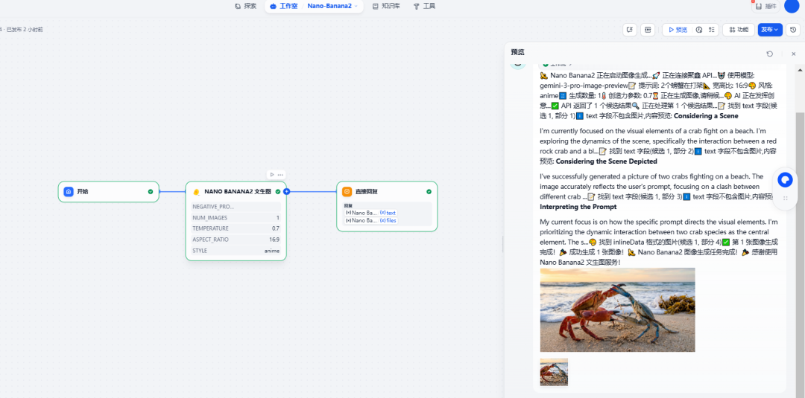
Task: Restart the preview conversation using refresh icon
Action: (x=769, y=54)
